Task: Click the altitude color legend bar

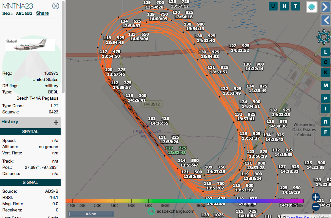Action: [185, 201]
